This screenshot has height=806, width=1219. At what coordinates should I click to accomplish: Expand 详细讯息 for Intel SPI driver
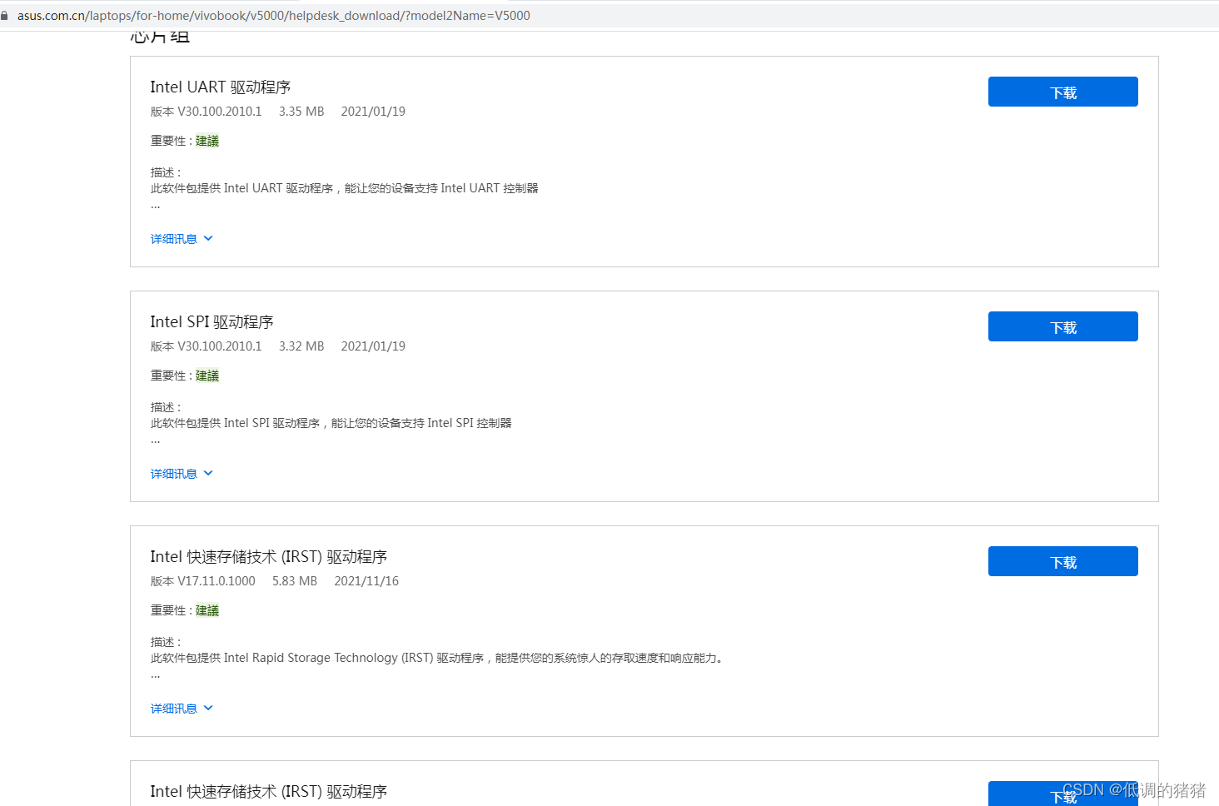[x=182, y=474]
